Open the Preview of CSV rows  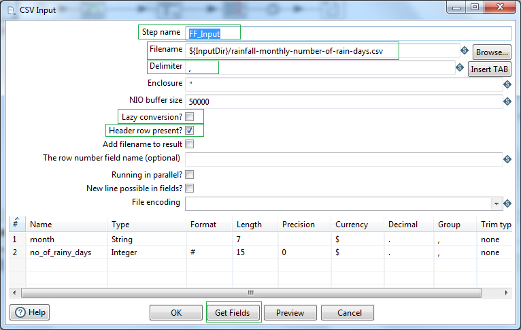click(x=290, y=313)
